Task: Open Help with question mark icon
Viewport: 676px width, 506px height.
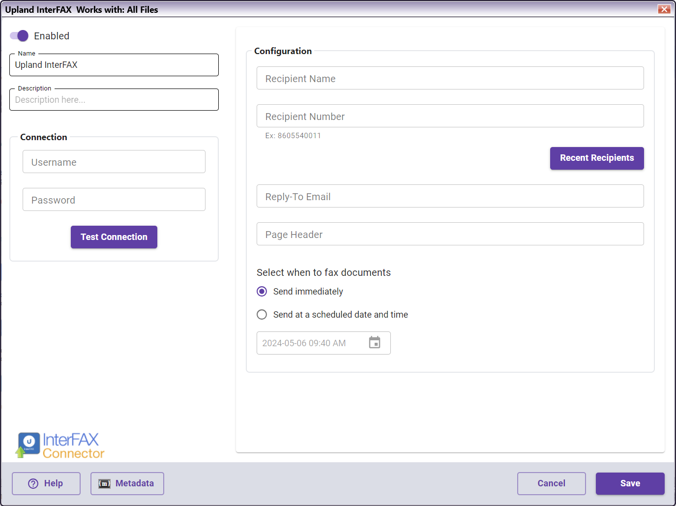Action: [x=46, y=483]
